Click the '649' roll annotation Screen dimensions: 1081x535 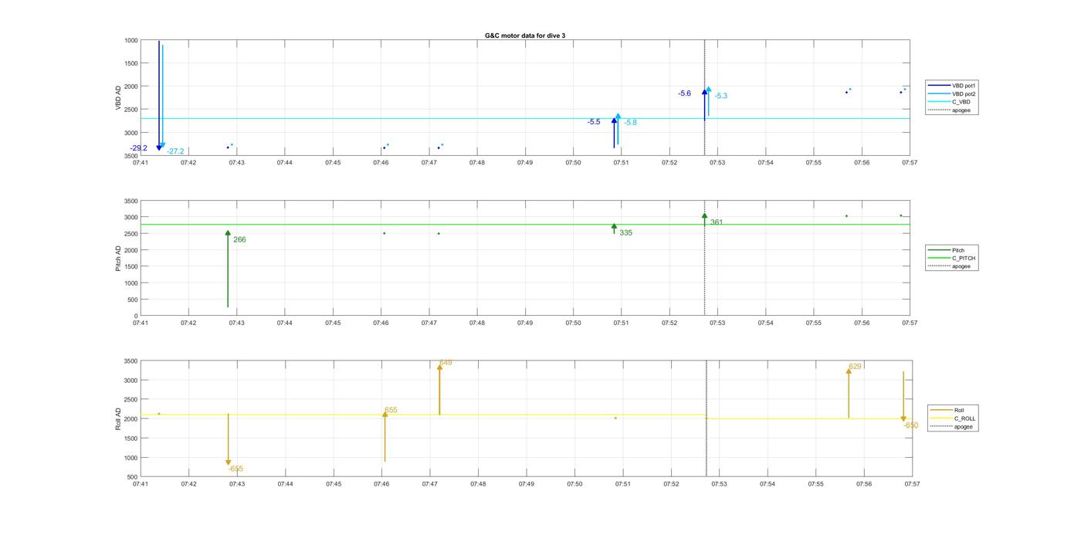click(446, 363)
